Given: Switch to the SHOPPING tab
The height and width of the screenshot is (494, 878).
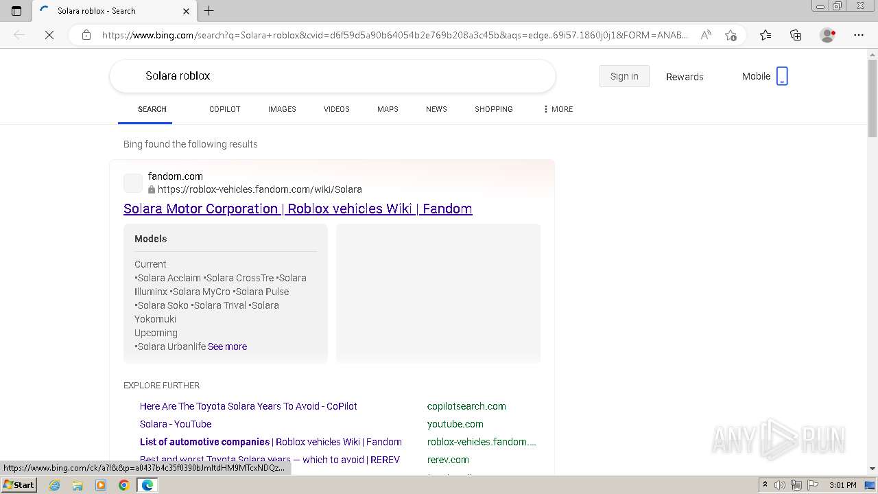Looking at the screenshot, I should tap(494, 109).
